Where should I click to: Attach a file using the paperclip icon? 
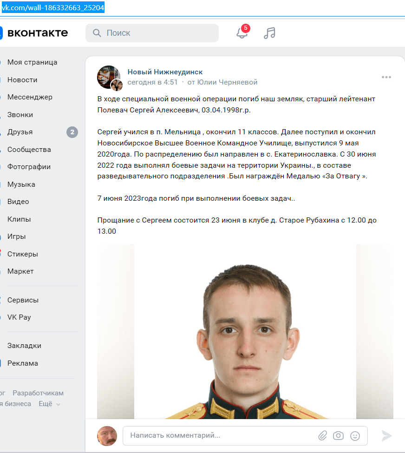323,435
